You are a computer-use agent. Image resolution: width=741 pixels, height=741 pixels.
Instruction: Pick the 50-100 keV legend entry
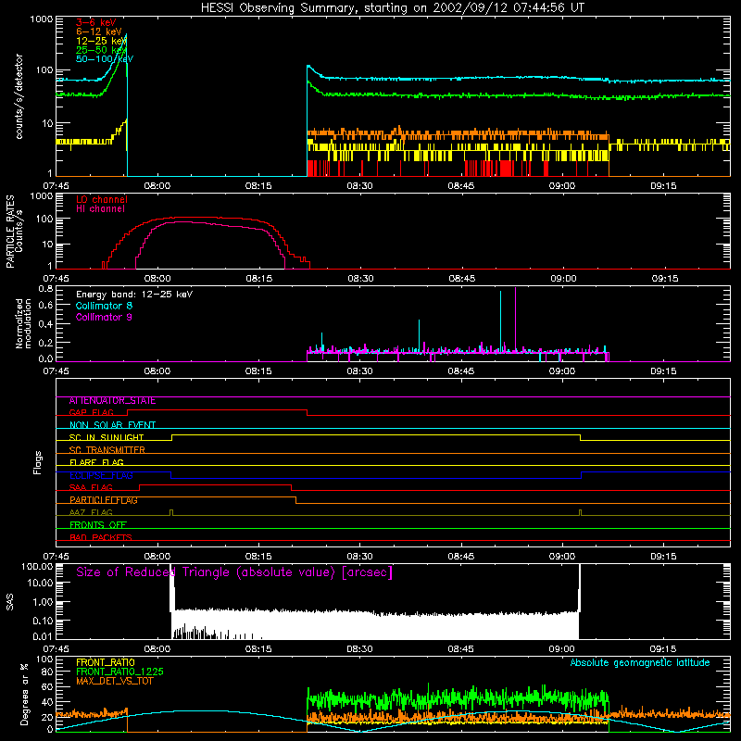[x=105, y=59]
